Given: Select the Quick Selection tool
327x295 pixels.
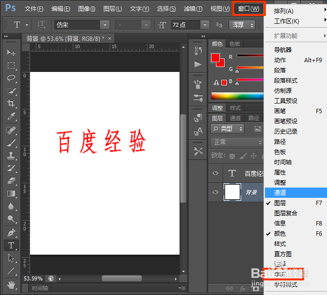Looking at the screenshot, I should (x=11, y=91).
